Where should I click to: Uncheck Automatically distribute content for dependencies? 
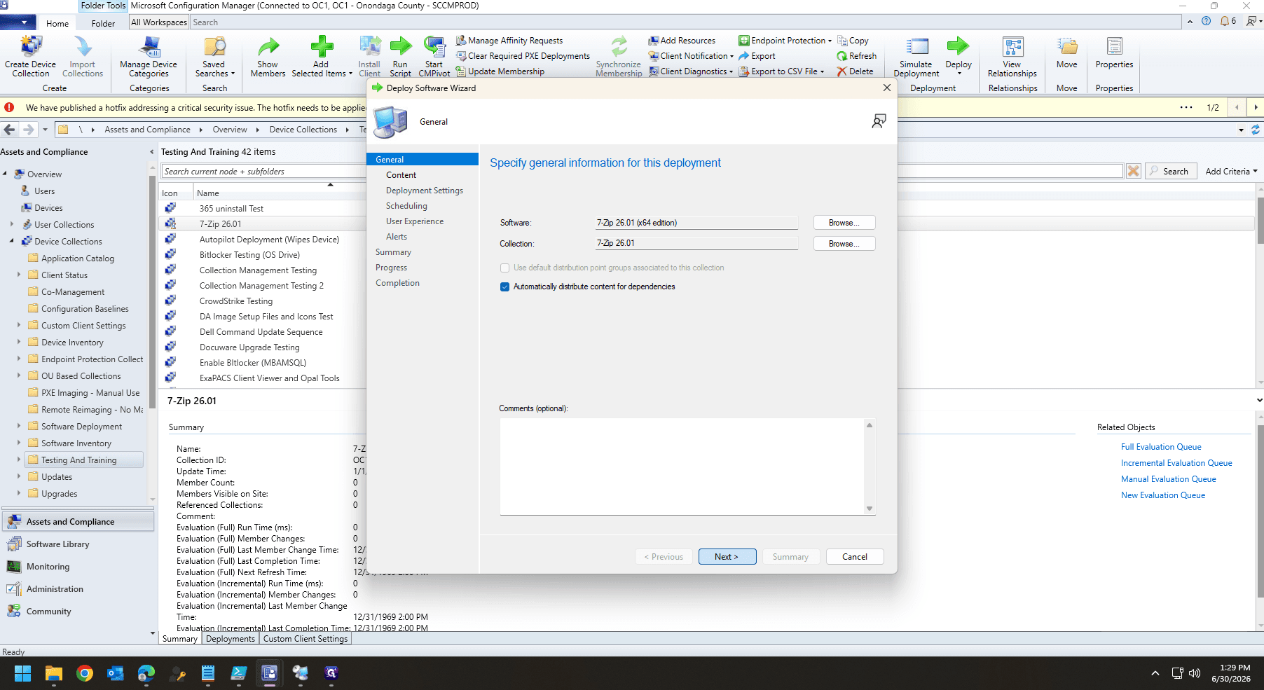click(x=504, y=287)
